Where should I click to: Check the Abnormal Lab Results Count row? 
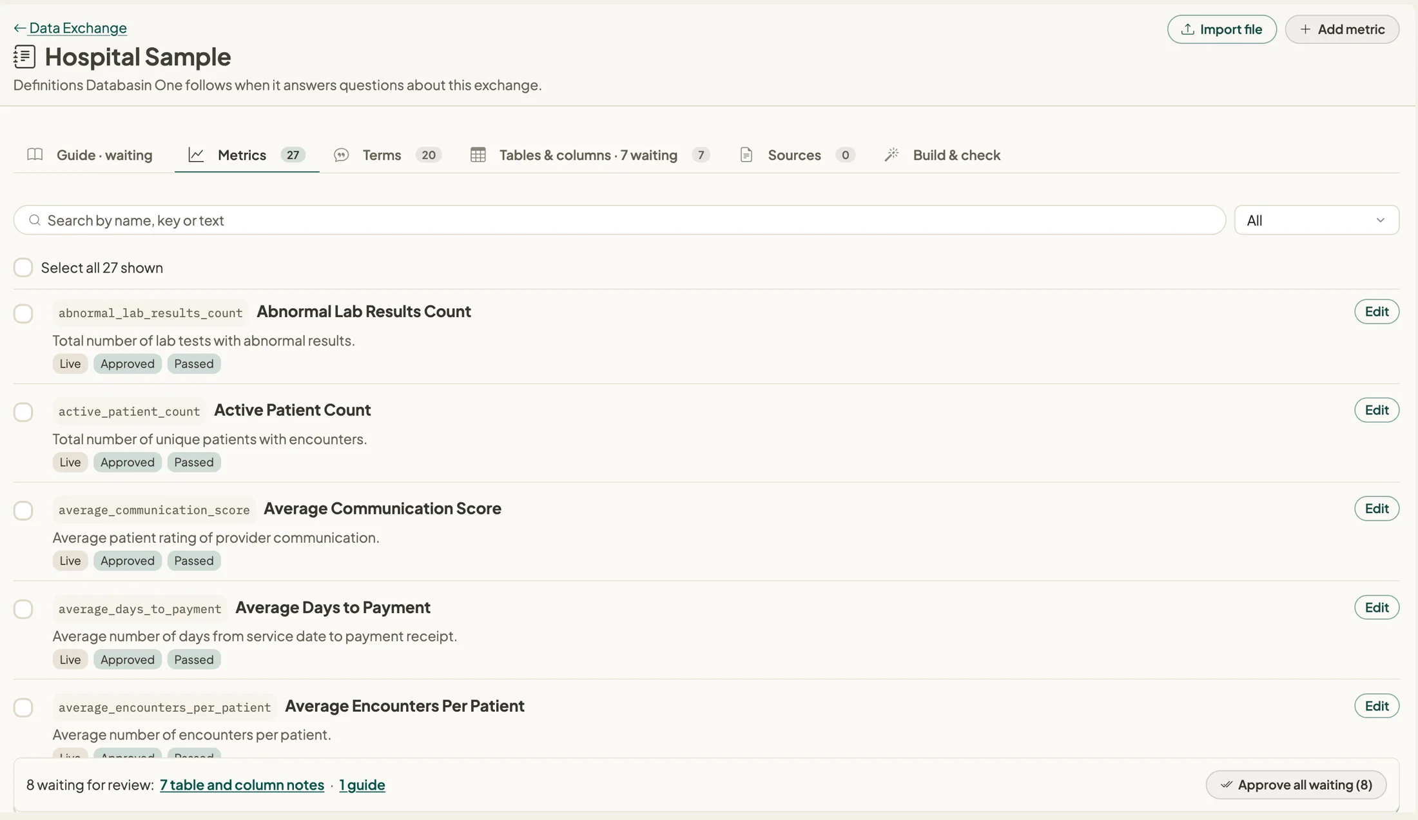pos(23,313)
